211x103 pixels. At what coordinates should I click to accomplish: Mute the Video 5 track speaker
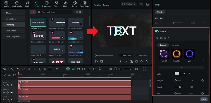(8, 93)
